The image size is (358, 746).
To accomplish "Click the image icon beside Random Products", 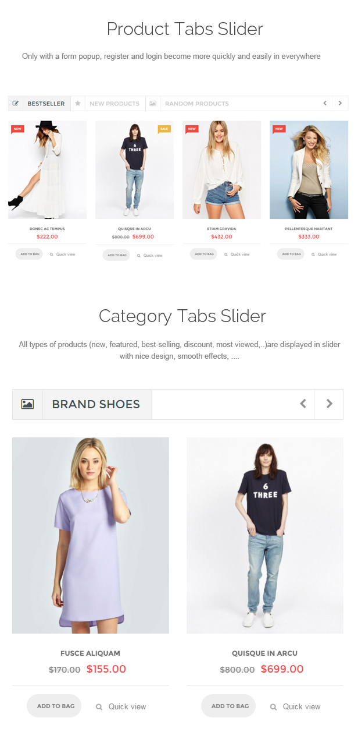I will click(153, 104).
